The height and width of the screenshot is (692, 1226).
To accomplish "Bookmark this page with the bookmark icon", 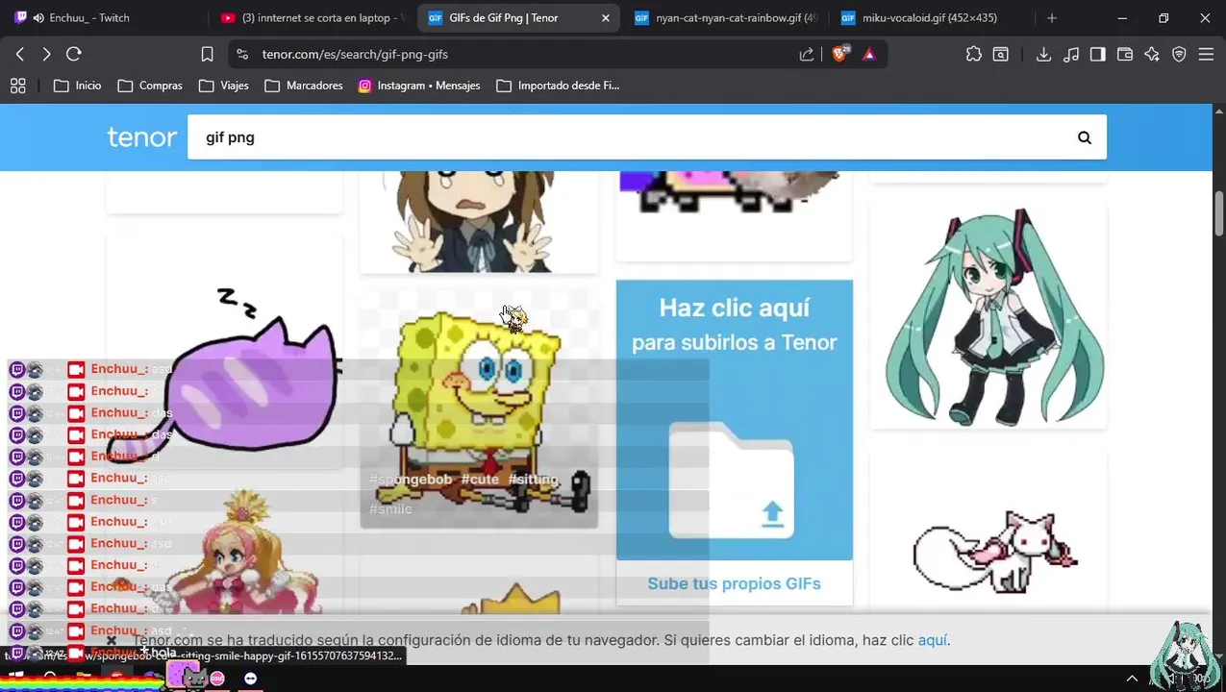I will [x=207, y=55].
